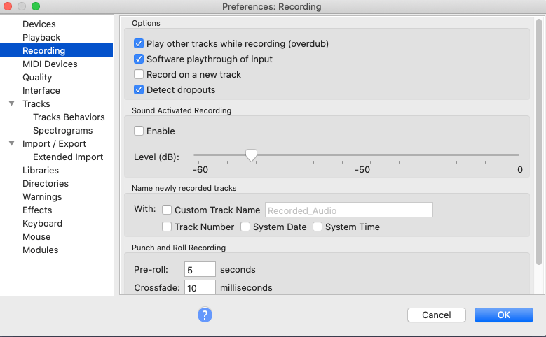The width and height of the screenshot is (546, 337).
Task: Open Tracks Behaviors preferences
Action: 69,117
